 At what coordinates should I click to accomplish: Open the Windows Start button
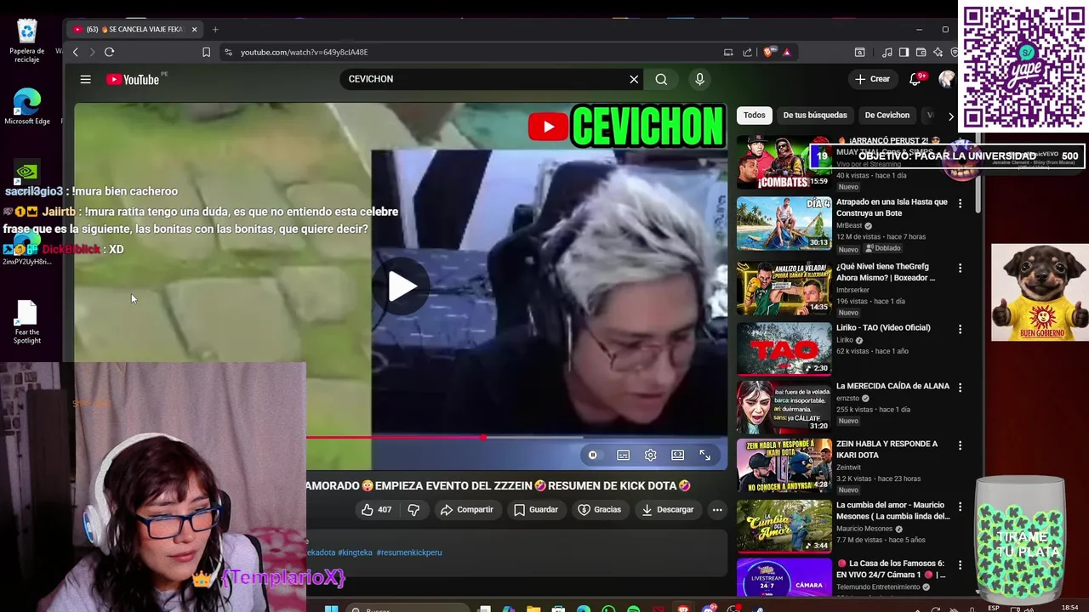tap(331, 609)
